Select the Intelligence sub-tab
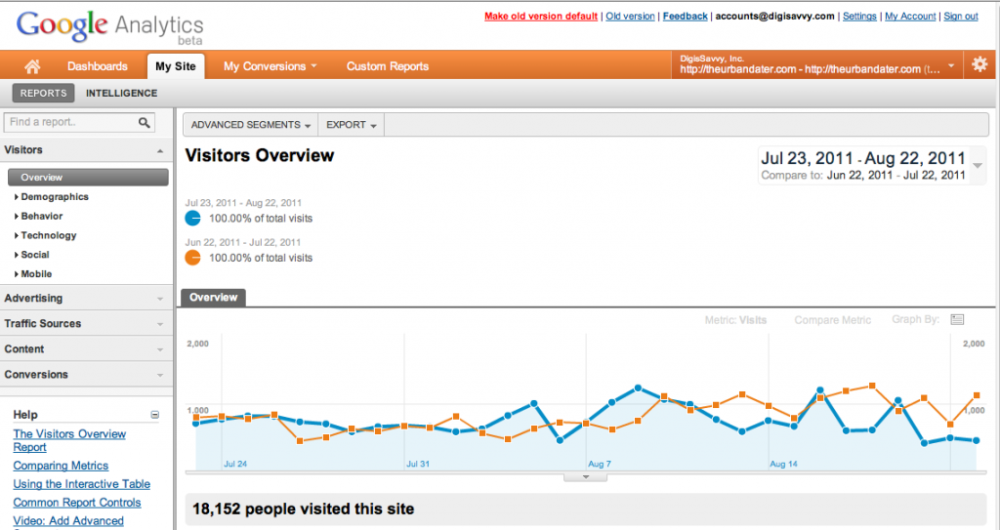Image resolution: width=1000 pixels, height=530 pixels. (x=121, y=93)
